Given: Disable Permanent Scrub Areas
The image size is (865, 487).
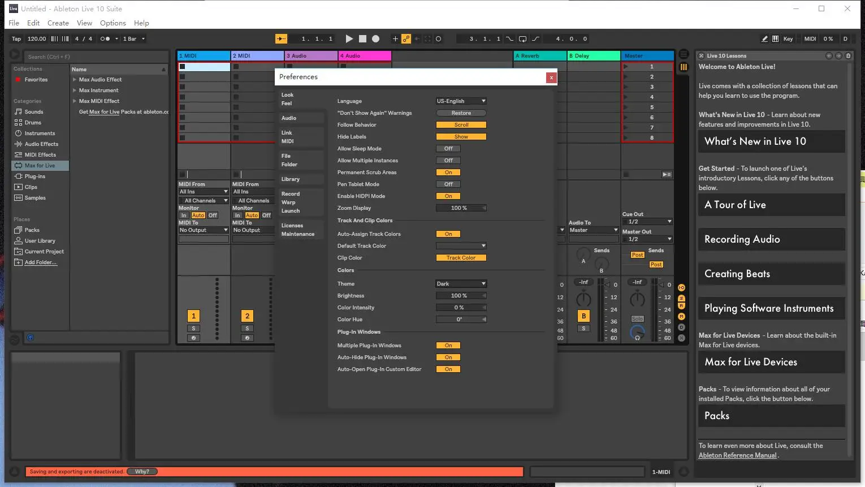Looking at the screenshot, I should click(x=448, y=172).
